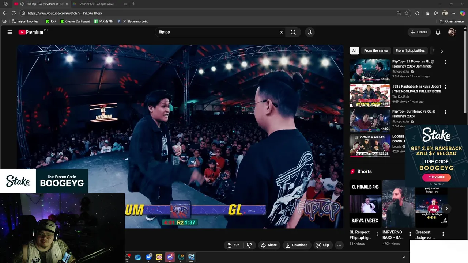This screenshot has width=468, height=263.
Task: Open EJ Power vs GL video thumbnail
Action: [x=370, y=70]
